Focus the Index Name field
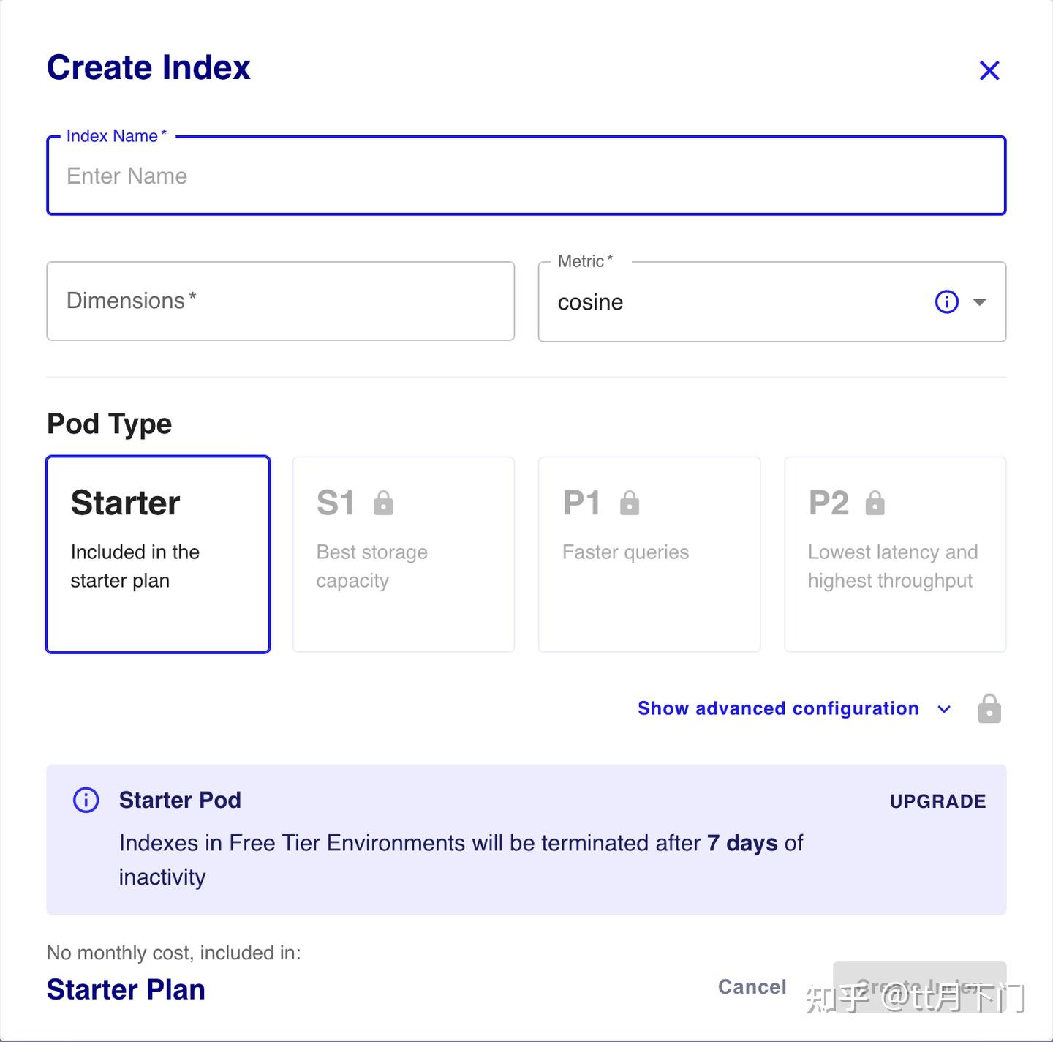This screenshot has width=1053, height=1042. (526, 176)
